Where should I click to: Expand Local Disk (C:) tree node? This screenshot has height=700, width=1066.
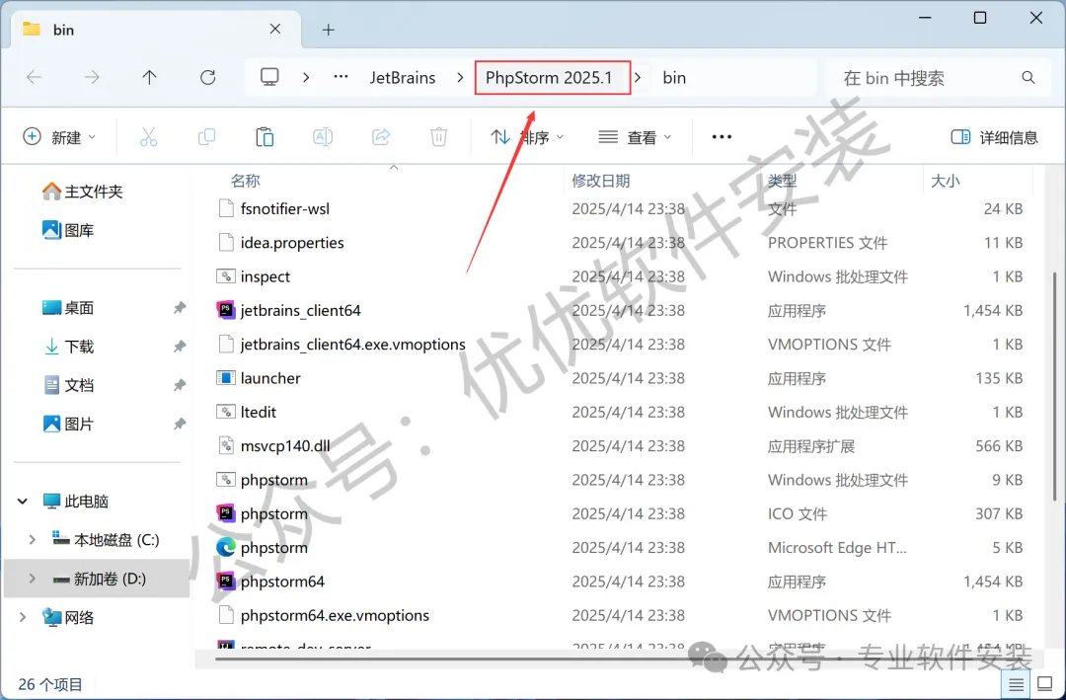32,540
